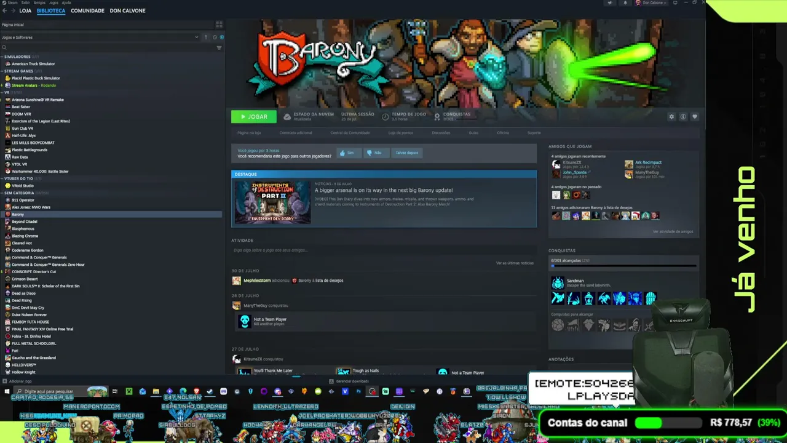Open Ver as últimas notícias link
This screenshot has height=443, width=787.
click(x=515, y=263)
